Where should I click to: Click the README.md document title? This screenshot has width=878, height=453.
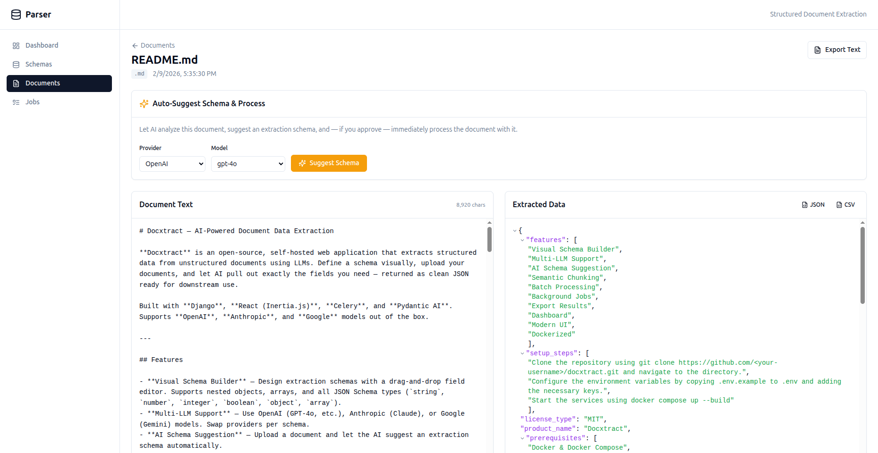point(164,60)
